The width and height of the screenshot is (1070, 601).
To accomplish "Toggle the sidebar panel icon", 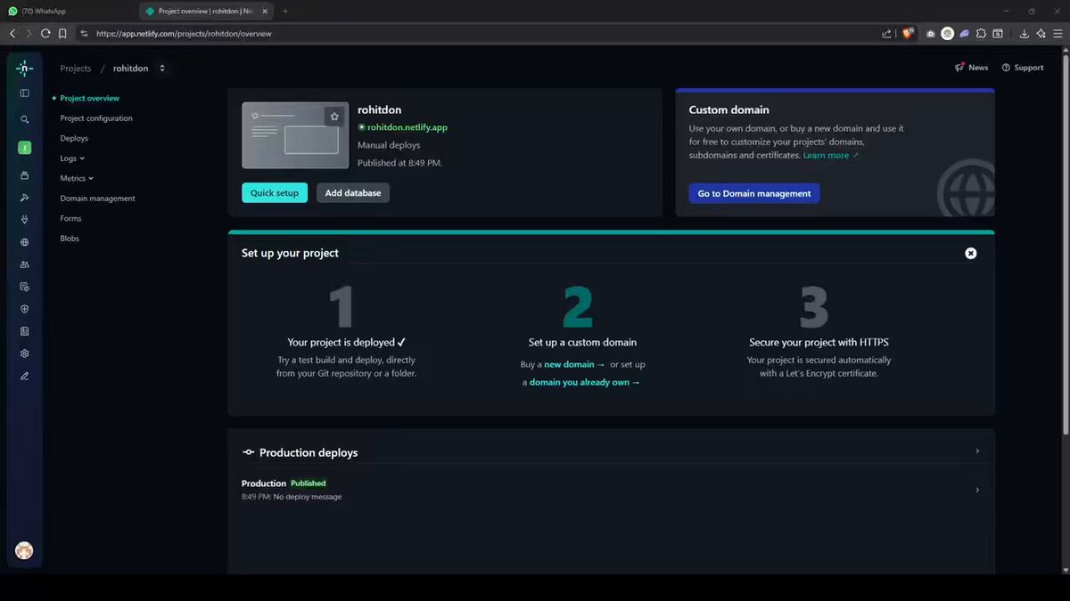I will coord(25,93).
